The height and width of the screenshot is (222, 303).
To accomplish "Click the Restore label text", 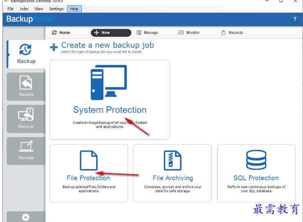I will pos(26,95).
